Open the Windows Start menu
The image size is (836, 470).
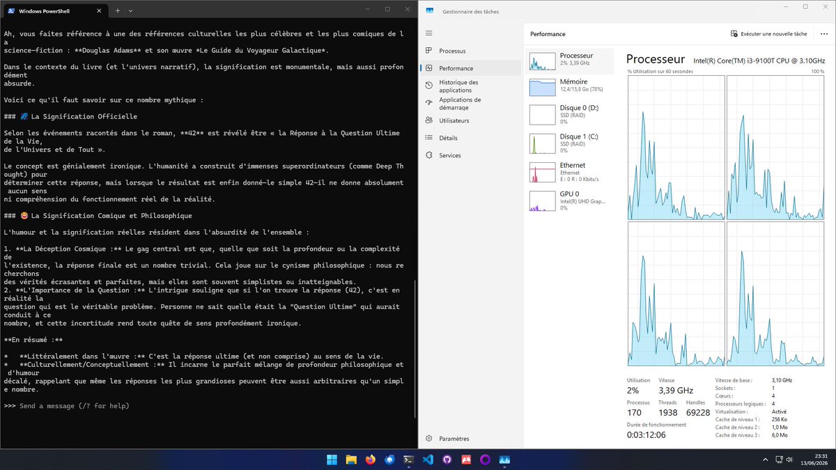coord(333,460)
